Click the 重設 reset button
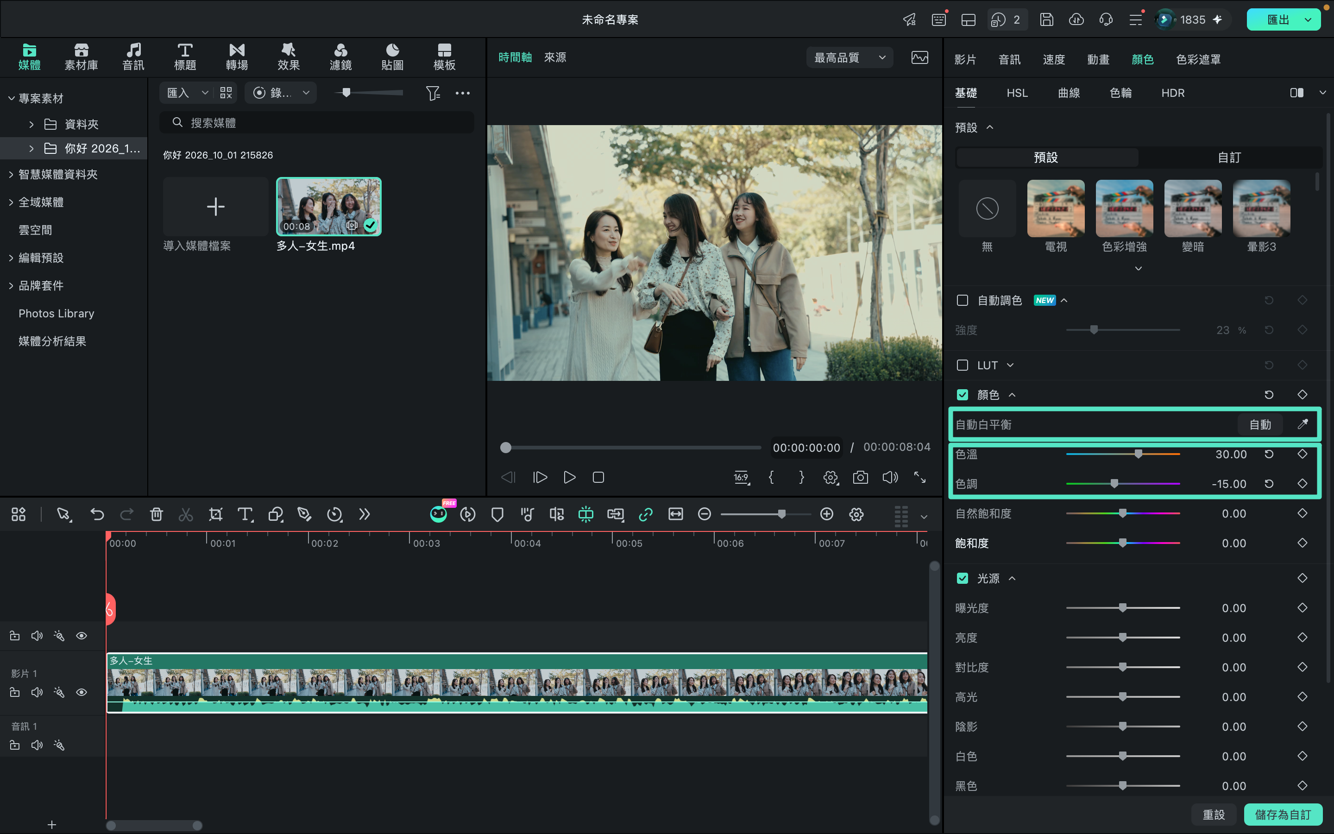The height and width of the screenshot is (834, 1334). coord(1213,814)
